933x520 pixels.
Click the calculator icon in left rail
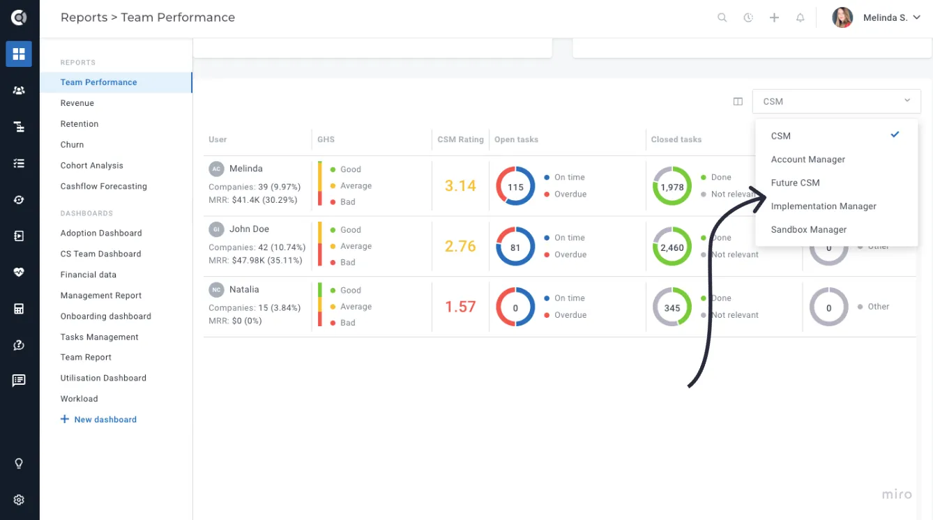click(x=19, y=308)
